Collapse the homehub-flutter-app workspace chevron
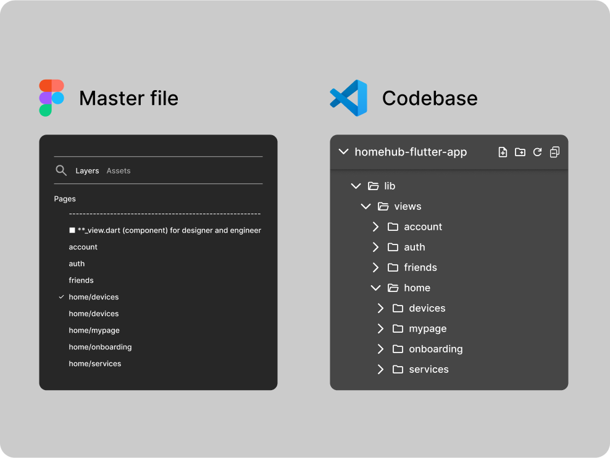 pyautogui.click(x=343, y=152)
